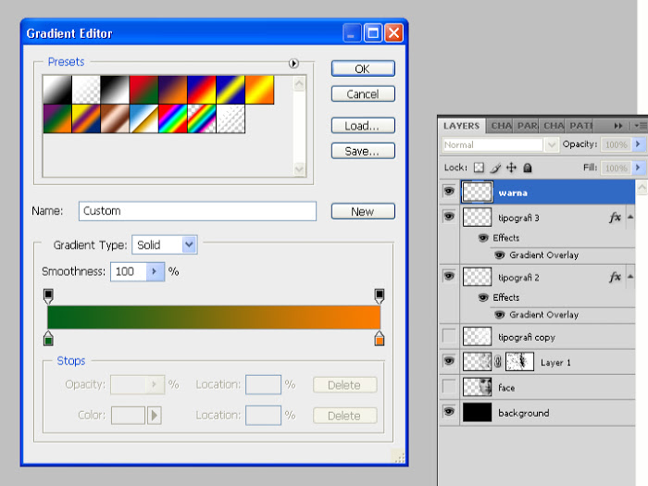Open the Presets flyout menu arrow
This screenshot has width=648, height=486.
(293, 63)
